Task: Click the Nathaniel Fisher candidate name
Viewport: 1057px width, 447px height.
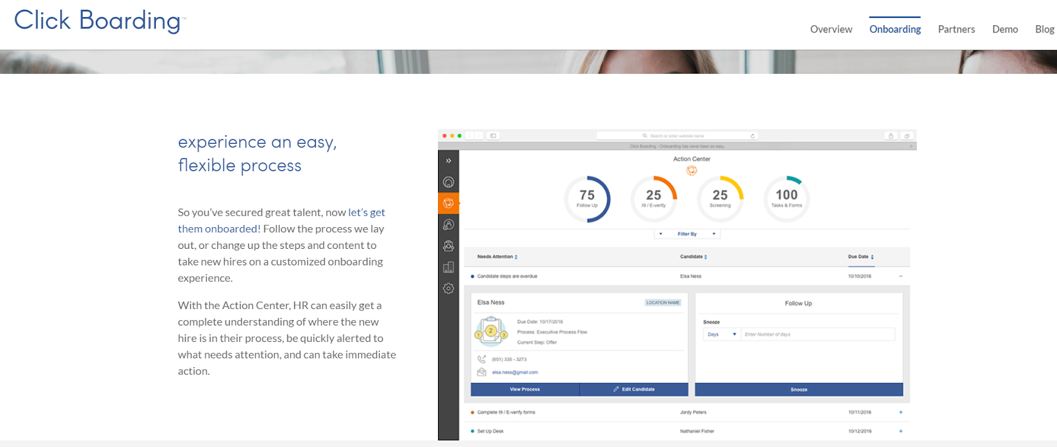Action: [697, 431]
